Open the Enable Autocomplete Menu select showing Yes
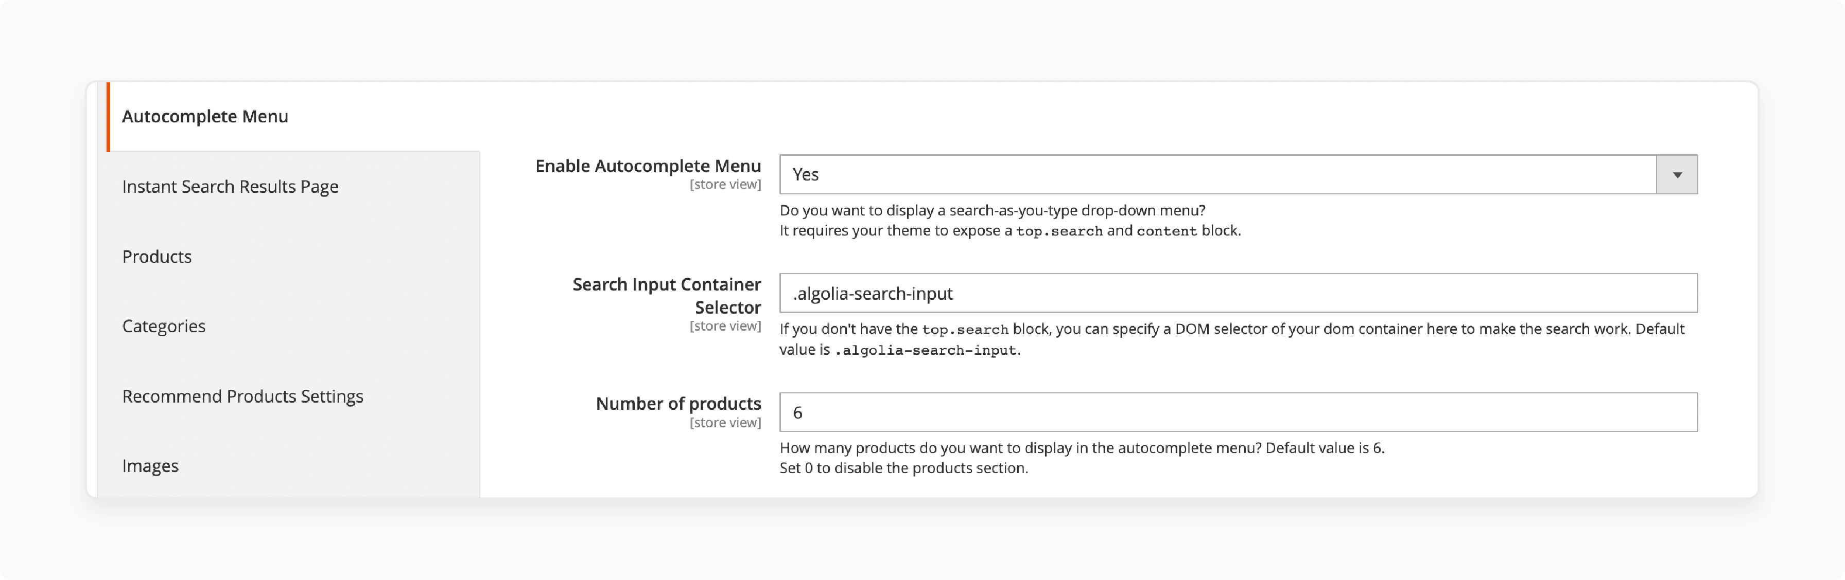The image size is (1845, 580). tap(1239, 174)
